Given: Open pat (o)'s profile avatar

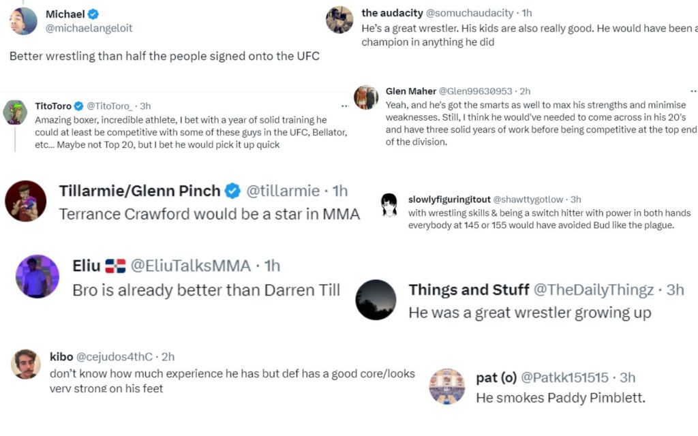Looking at the screenshot, I should (446, 387).
